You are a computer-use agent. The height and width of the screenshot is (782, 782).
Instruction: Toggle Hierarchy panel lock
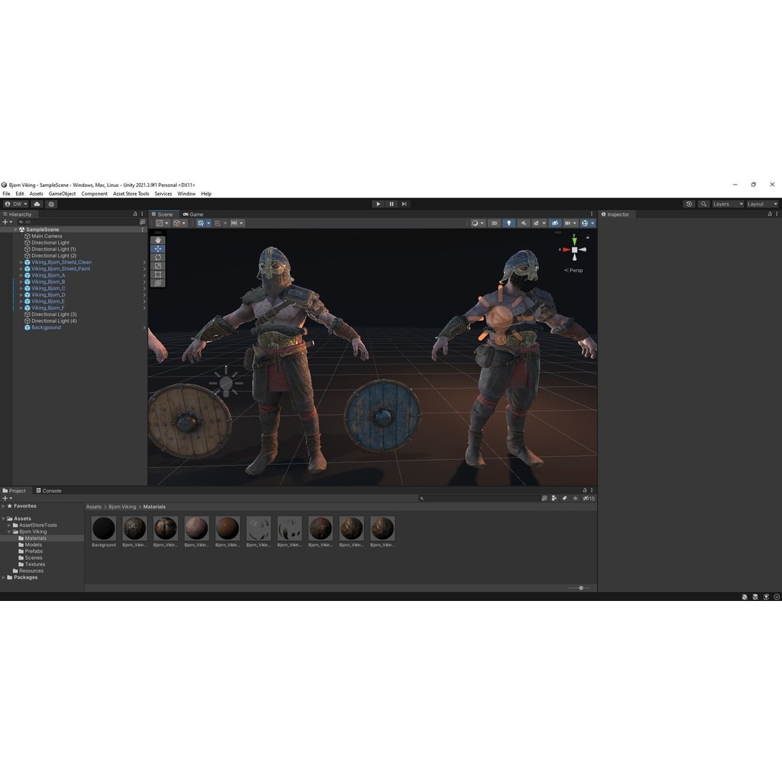[x=135, y=214]
